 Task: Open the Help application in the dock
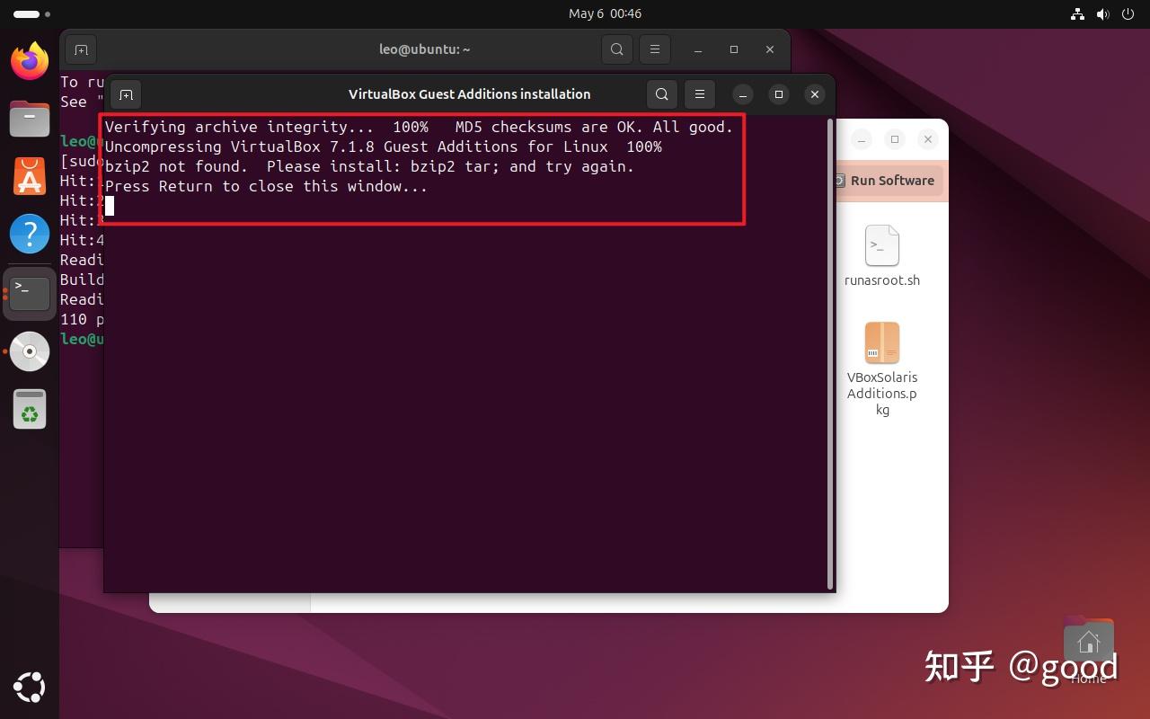click(29, 233)
